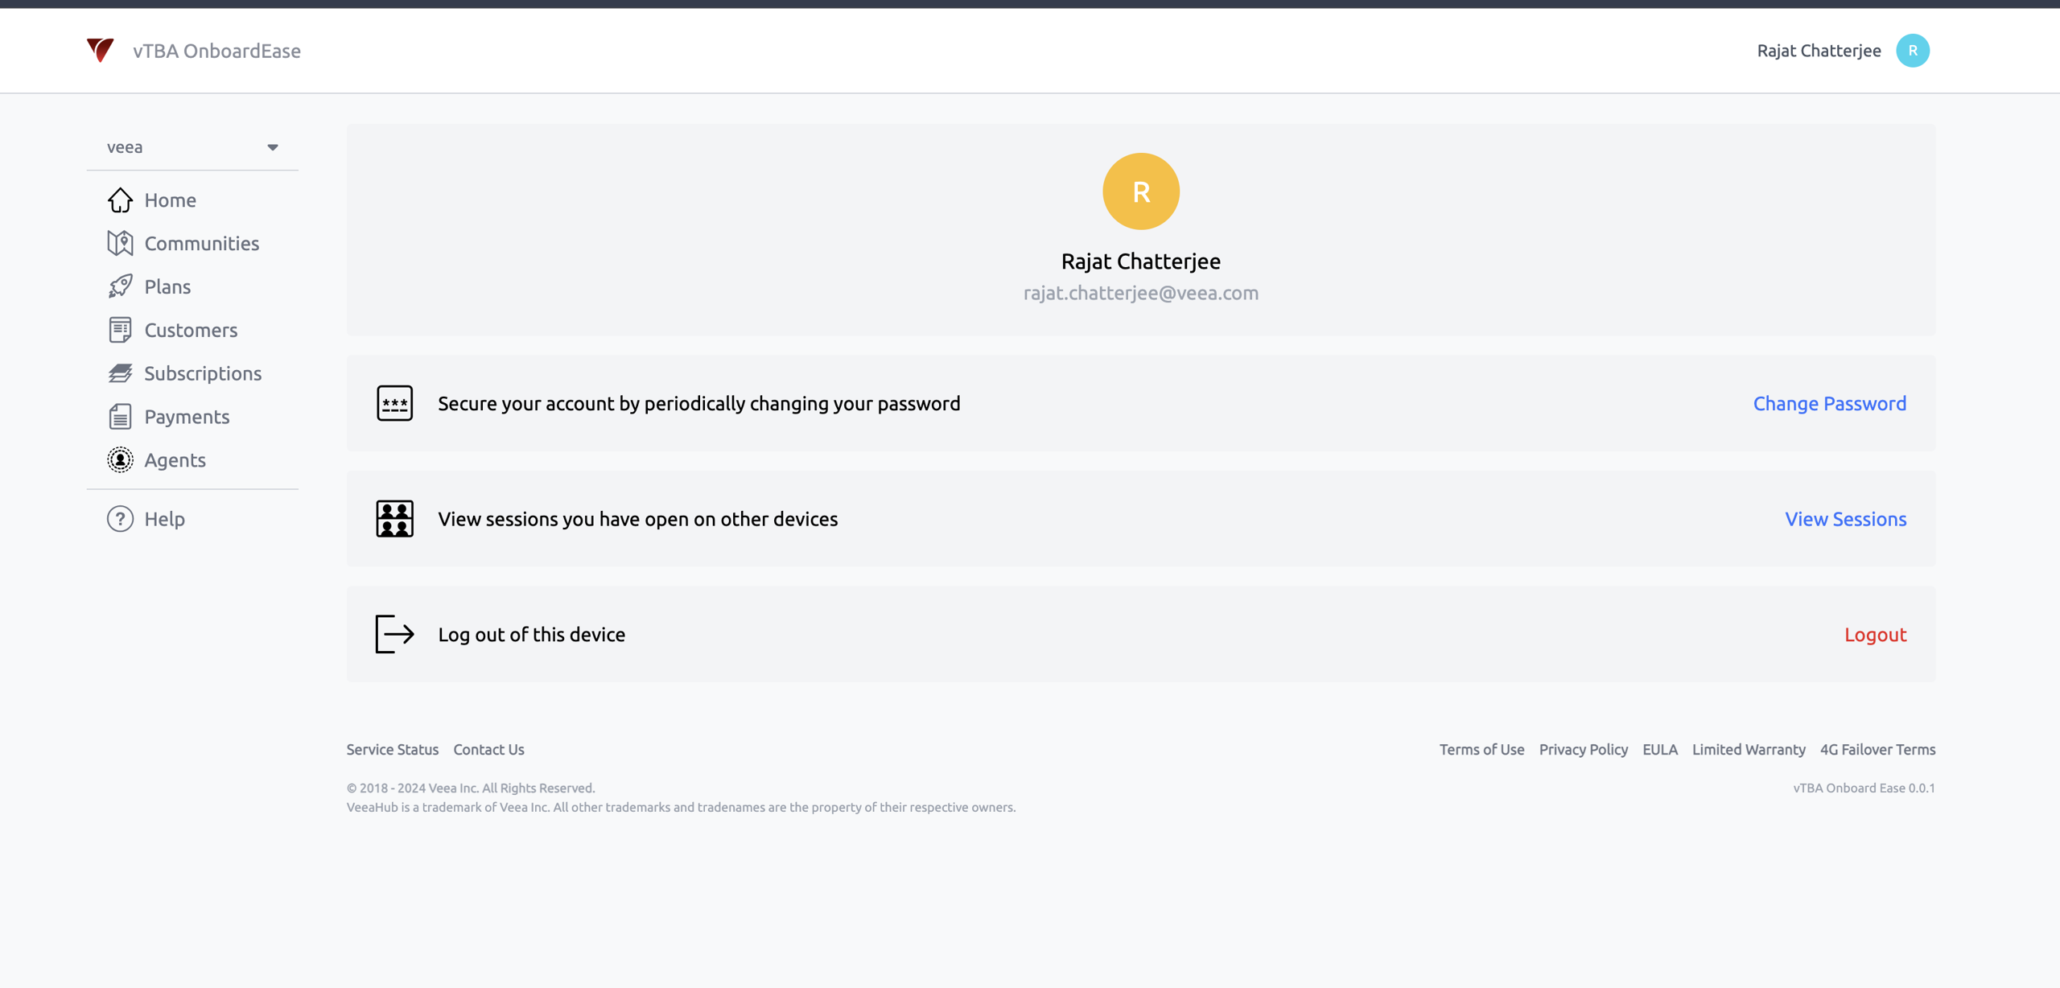Open Limited Warranty link
The height and width of the screenshot is (988, 2060).
point(1749,749)
